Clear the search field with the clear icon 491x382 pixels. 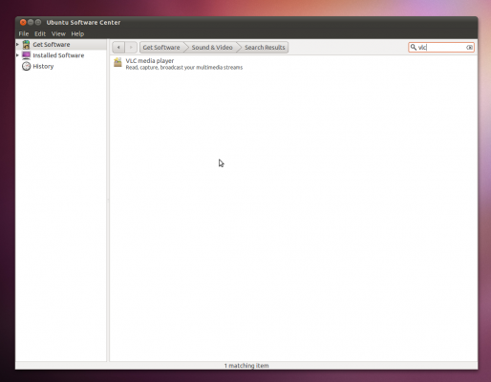click(x=469, y=48)
